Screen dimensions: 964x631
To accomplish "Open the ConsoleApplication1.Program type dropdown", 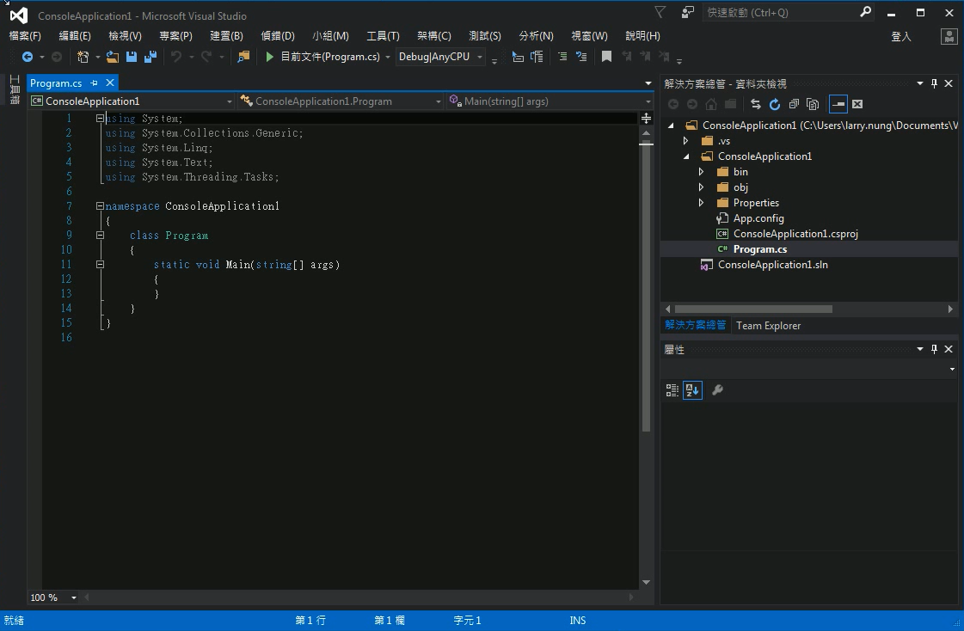I will point(341,101).
